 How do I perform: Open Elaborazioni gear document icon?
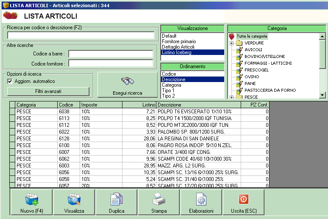point(201,199)
